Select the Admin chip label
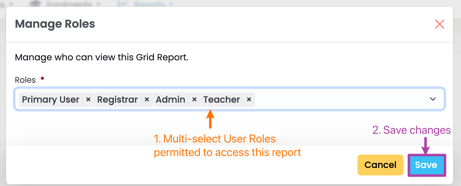 [170, 100]
